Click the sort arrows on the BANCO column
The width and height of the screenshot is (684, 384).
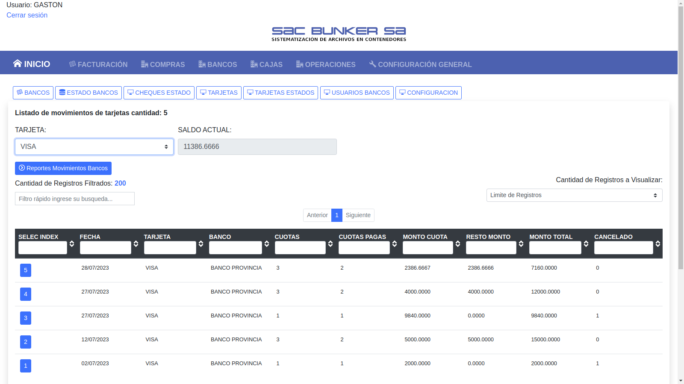pyautogui.click(x=267, y=244)
